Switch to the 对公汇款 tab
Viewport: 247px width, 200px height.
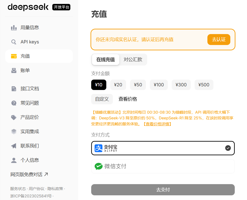point(133,60)
